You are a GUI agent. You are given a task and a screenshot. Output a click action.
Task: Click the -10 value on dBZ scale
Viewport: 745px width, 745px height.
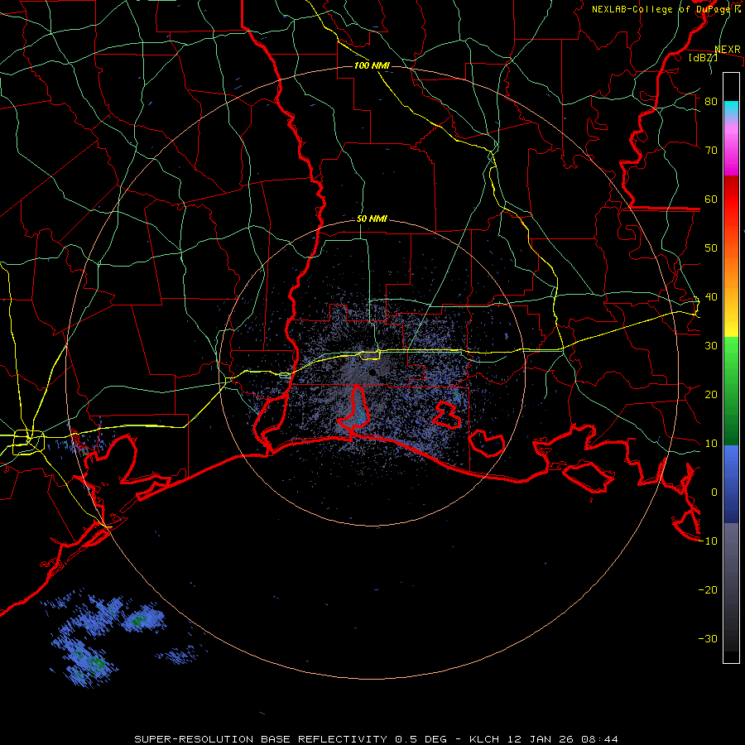tap(708, 541)
